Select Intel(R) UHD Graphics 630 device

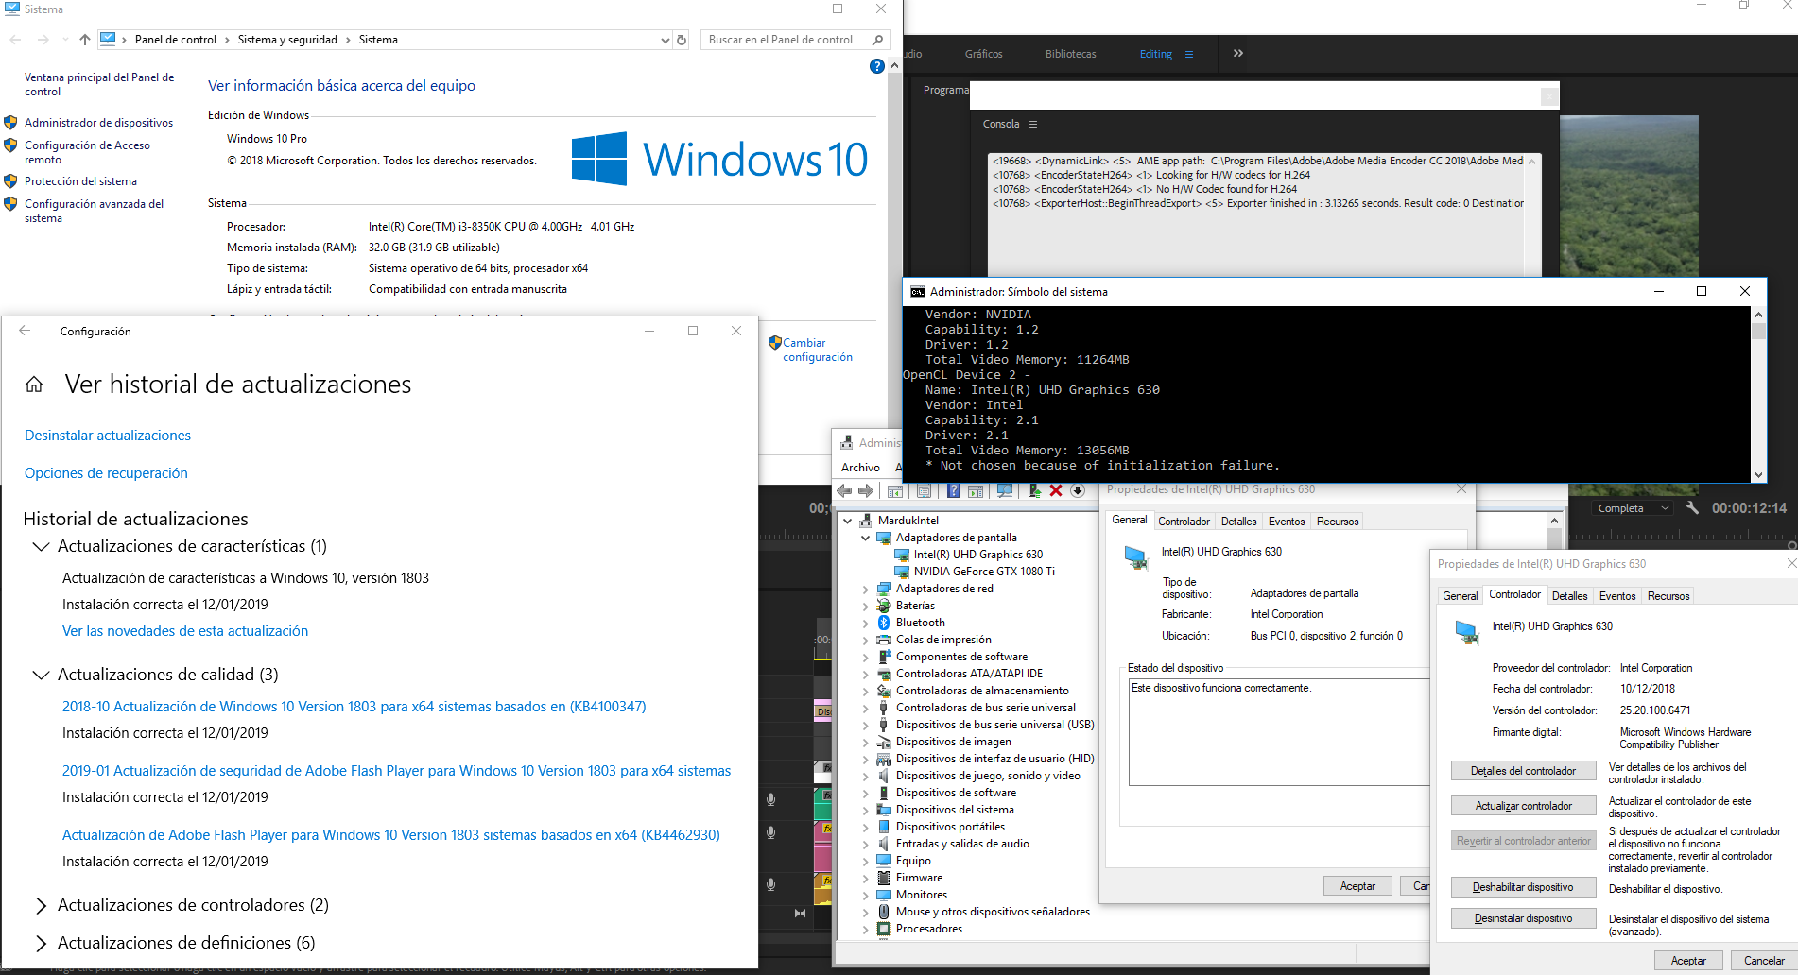coord(978,555)
